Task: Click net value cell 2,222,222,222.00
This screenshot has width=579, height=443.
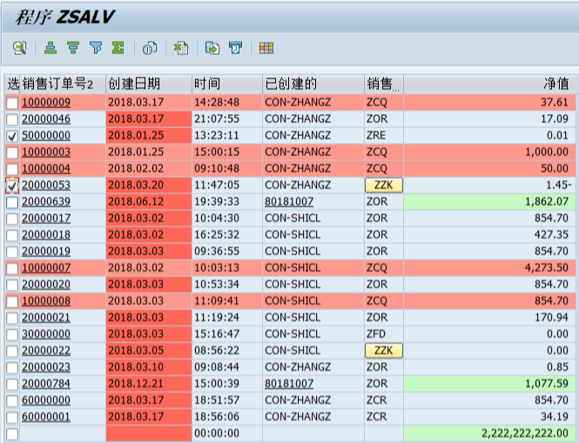Action: [489, 433]
